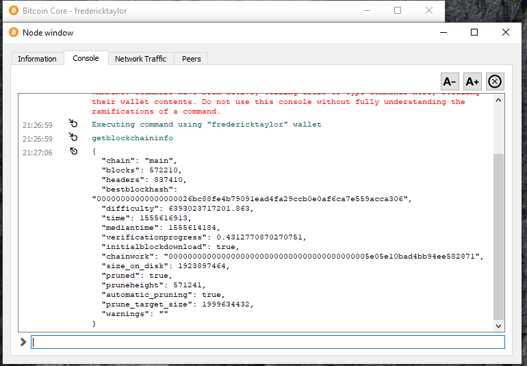Click the Bitcoin logo in Node window title
Image resolution: width=527 pixels, height=366 pixels.
[14, 32]
